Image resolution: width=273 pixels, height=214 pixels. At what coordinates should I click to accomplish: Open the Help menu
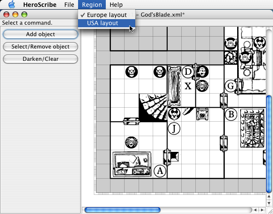[x=116, y=5]
